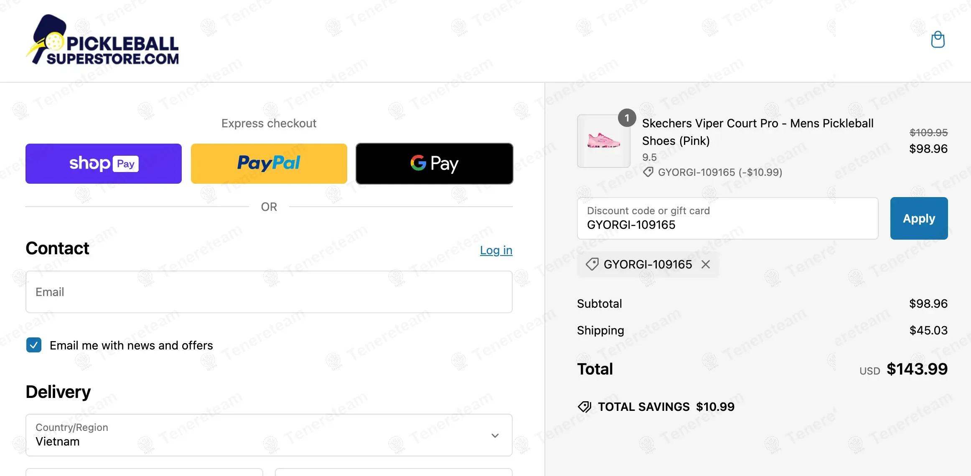Image resolution: width=971 pixels, height=476 pixels.
Task: Focus the Email input field
Action: [x=269, y=292]
